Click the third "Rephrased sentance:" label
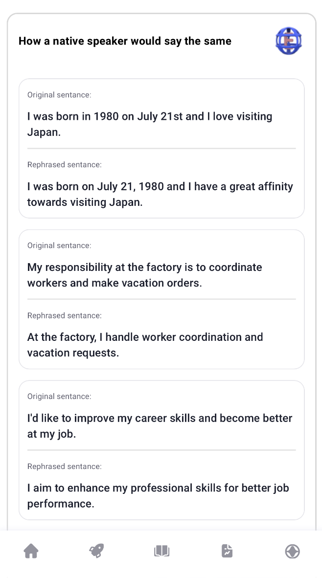 click(64, 467)
